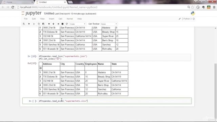Click the kernel idle circle indicator
This screenshot has width=217, height=122.
coord(194,19)
